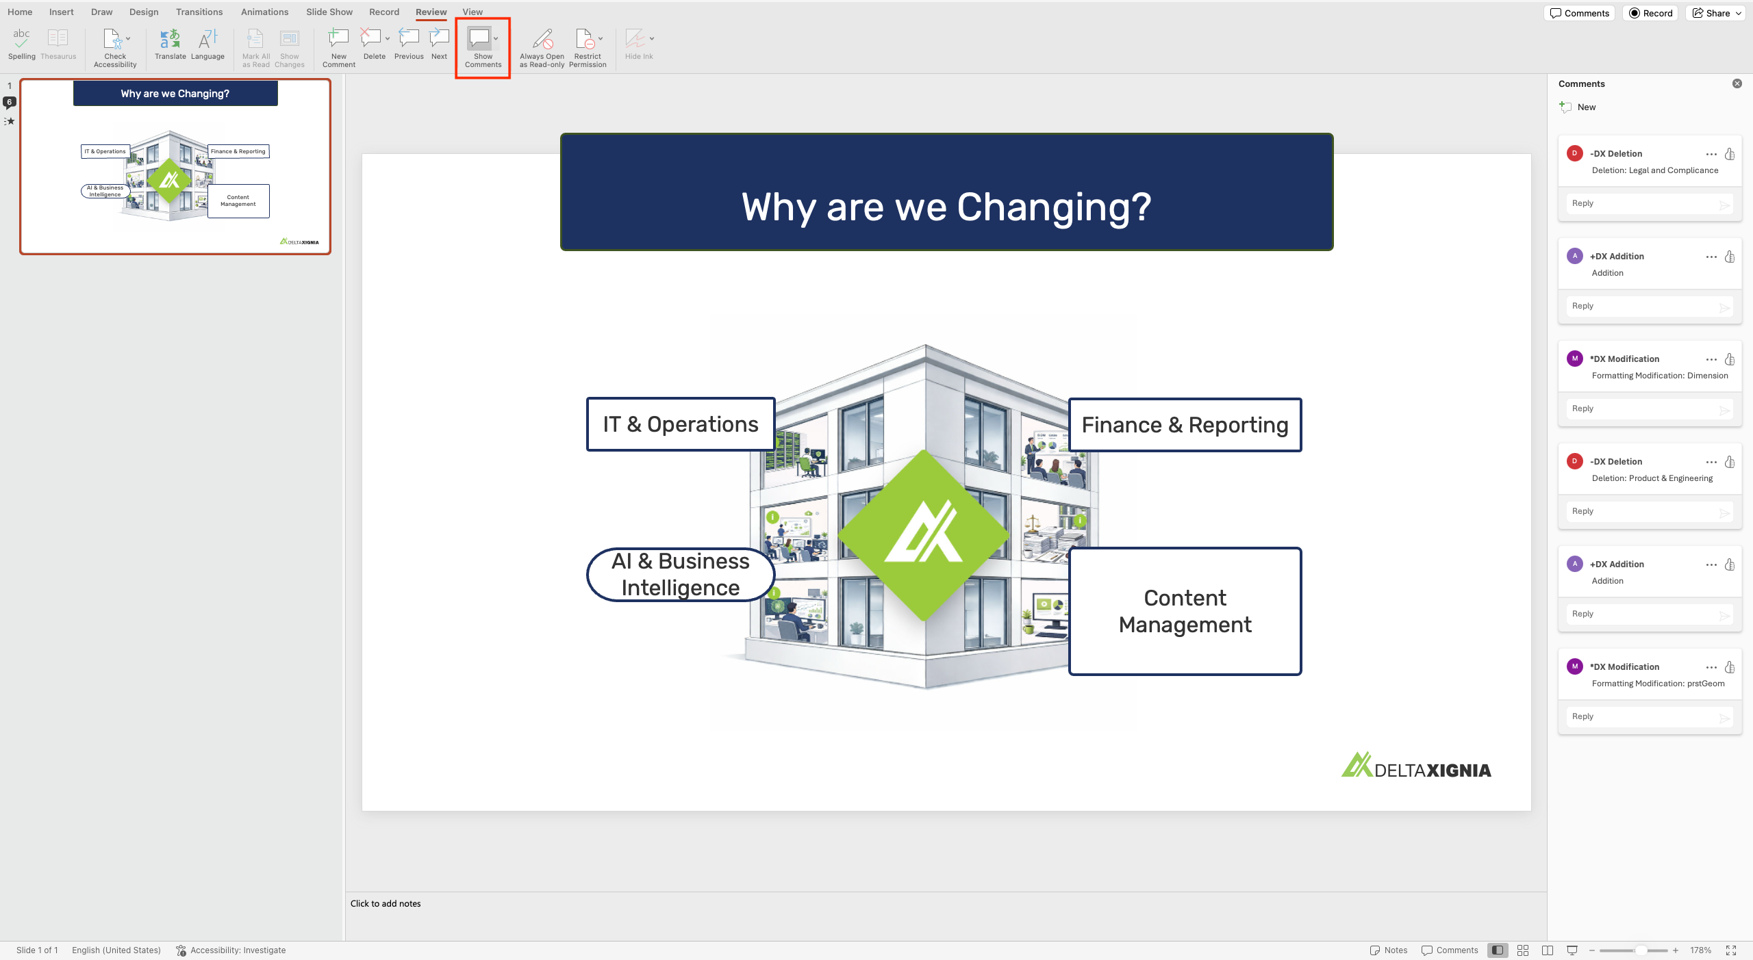Switch to Animations tab
Image resolution: width=1753 pixels, height=960 pixels.
[264, 12]
